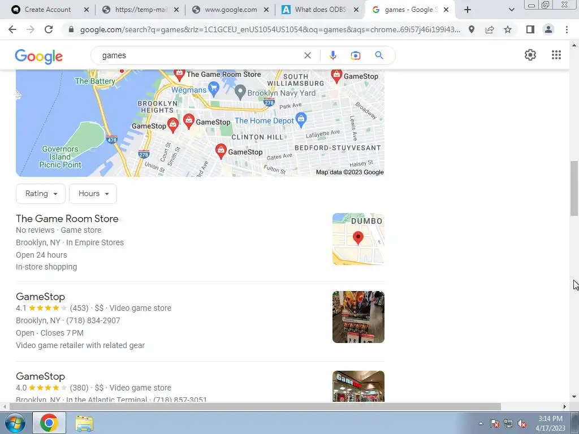Show hidden system tray icons
Screen dimensions: 579x434
point(481,424)
